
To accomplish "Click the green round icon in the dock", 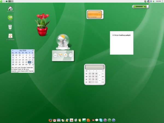I will pyautogui.click(x=109, y=120).
